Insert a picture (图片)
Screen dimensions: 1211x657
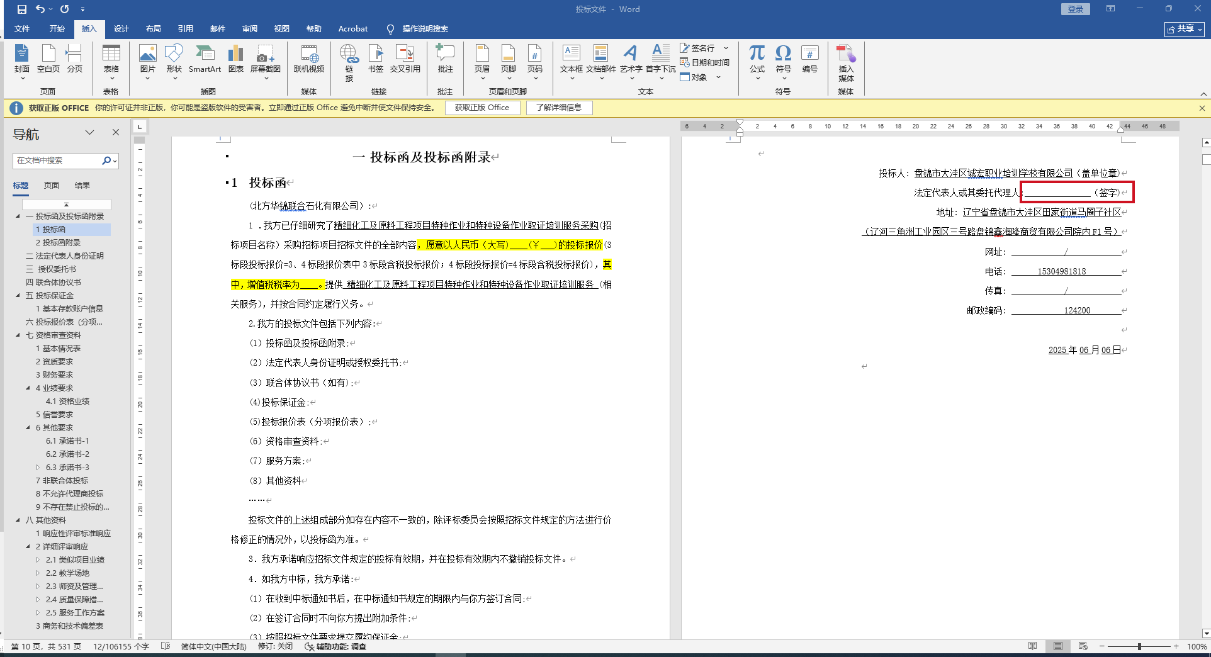[x=147, y=62]
